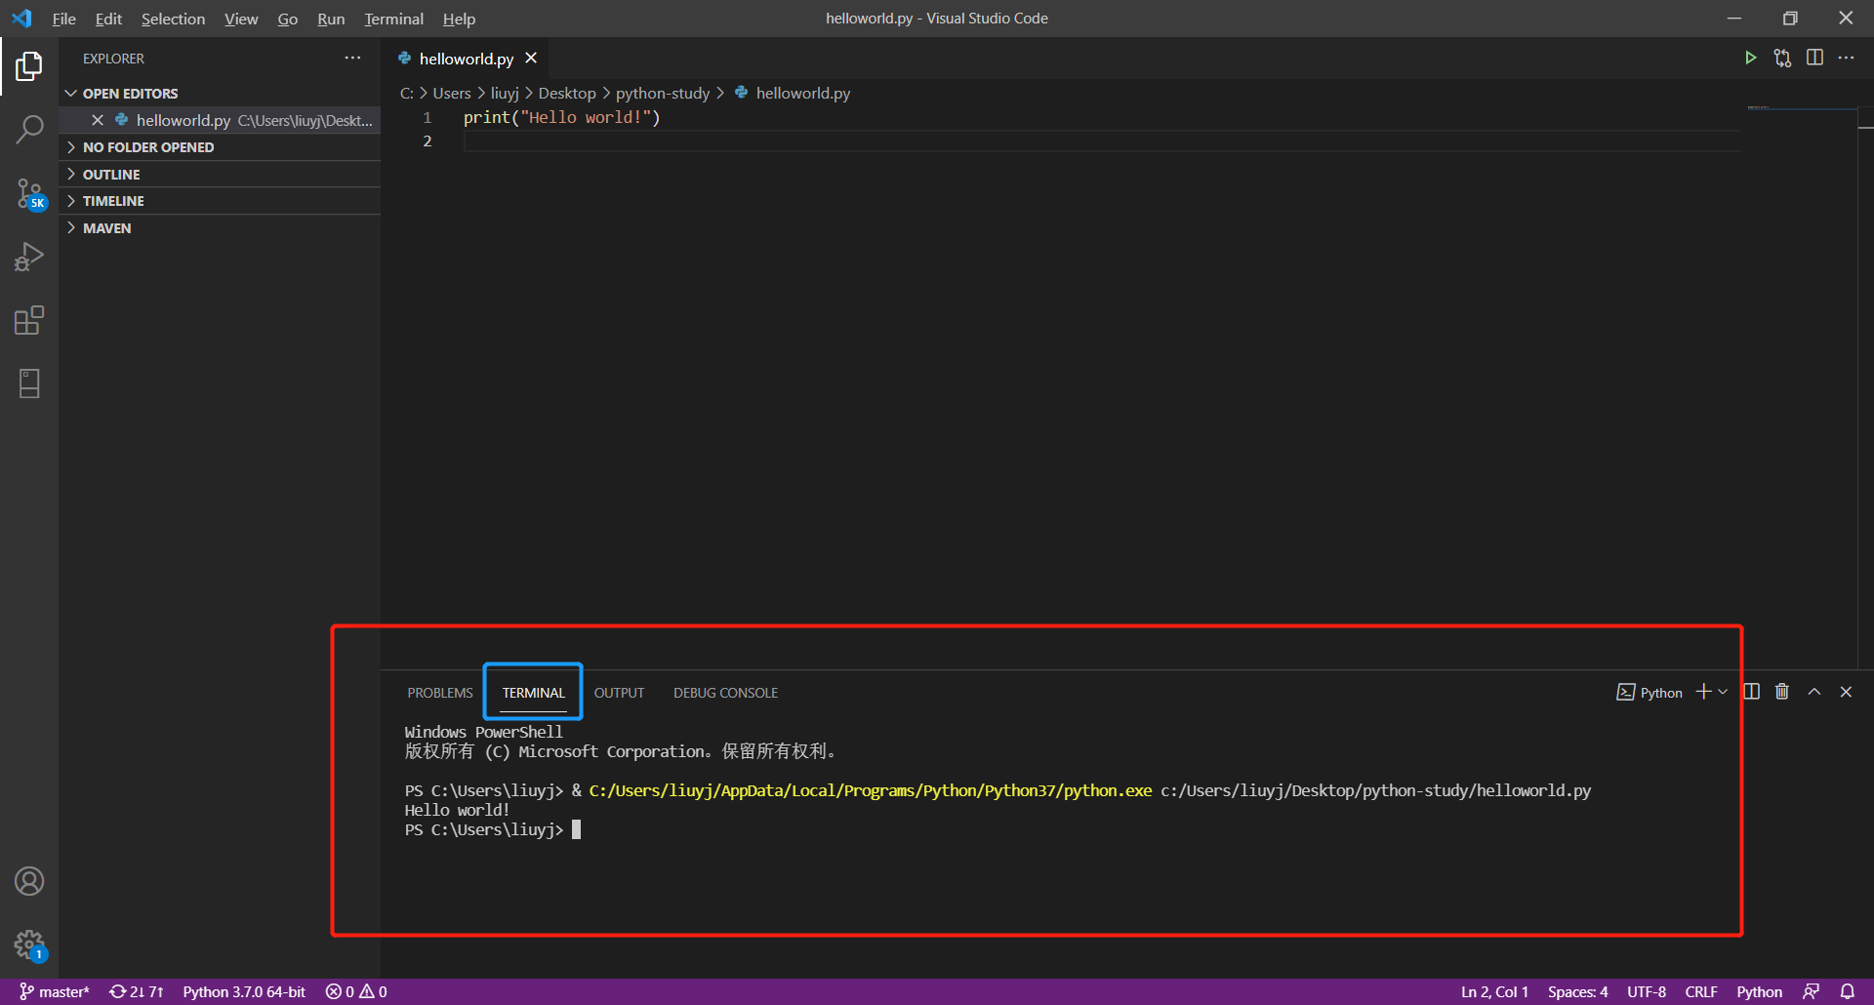
Task: Open errors and warnings count in status bar
Action: tap(356, 991)
